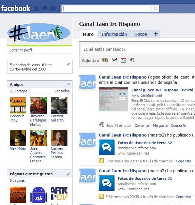Image resolution: width=195 pixels, height=205 pixels.
Task: Click Me gusta on the first post
Action: pyautogui.click(x=160, y=126)
